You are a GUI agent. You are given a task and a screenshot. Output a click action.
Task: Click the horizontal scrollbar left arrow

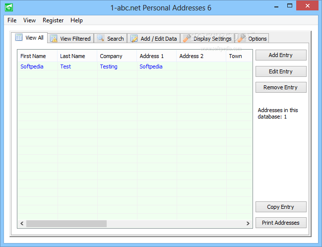[22, 223]
